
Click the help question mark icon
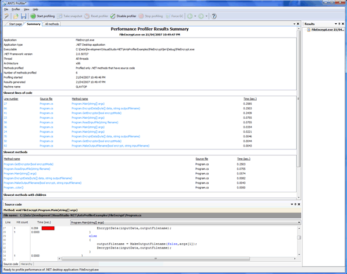click(213, 16)
